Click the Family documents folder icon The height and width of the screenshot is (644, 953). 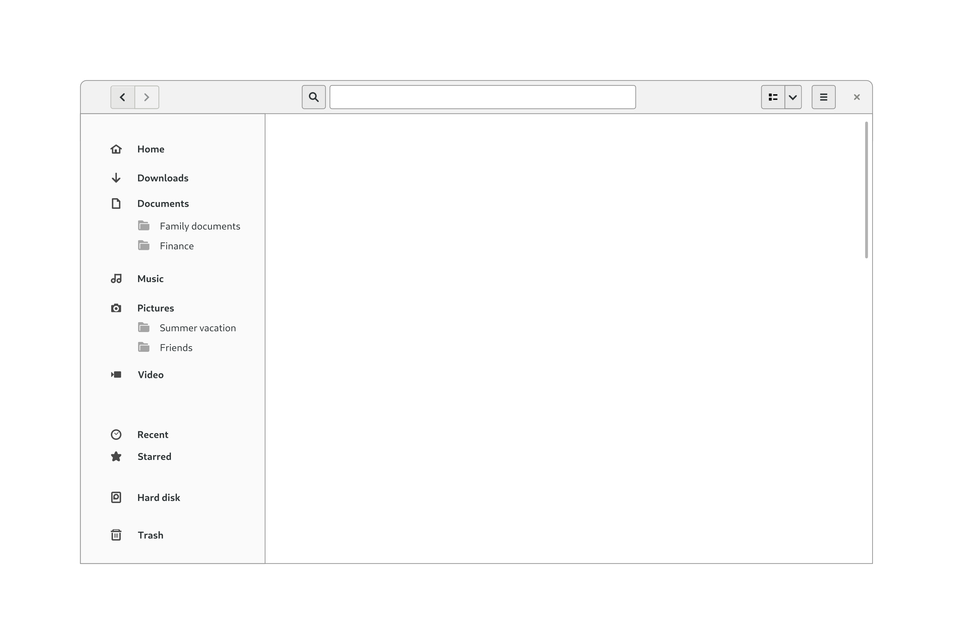point(143,226)
